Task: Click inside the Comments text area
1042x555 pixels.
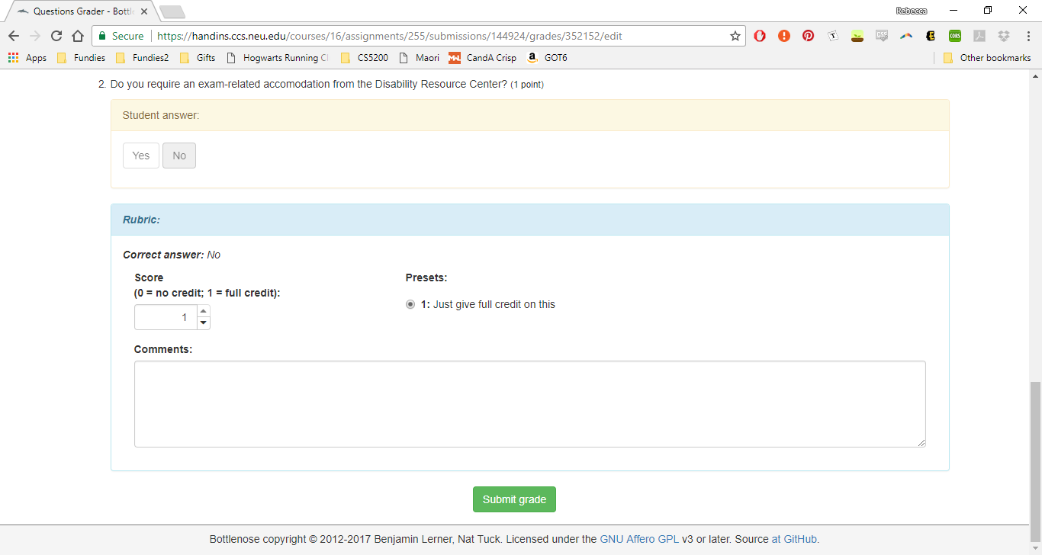Action: coord(529,404)
